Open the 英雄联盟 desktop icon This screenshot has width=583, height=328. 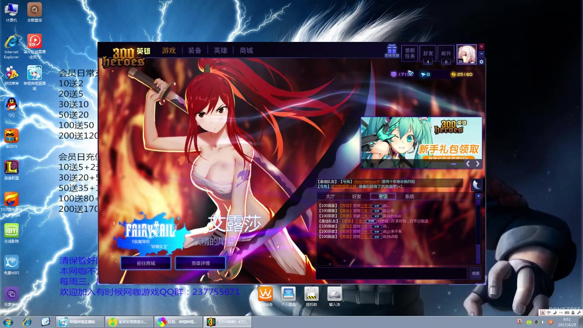[11, 170]
